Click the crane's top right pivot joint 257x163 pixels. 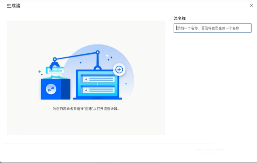pyautogui.click(x=97, y=53)
